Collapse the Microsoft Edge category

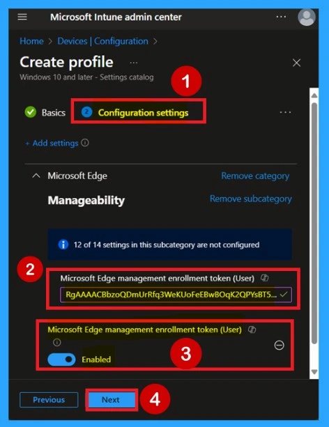tap(36, 176)
